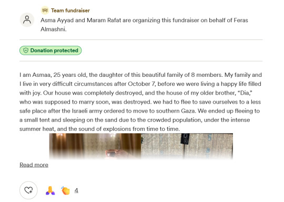284x202 pixels.
Task: Open the left photo with curtains
Action: point(95,146)
